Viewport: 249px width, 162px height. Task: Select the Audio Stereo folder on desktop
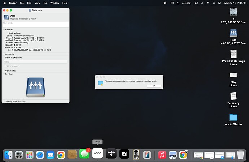click(233, 118)
